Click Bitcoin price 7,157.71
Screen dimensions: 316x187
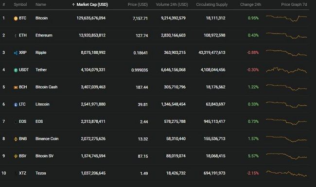point(140,18)
